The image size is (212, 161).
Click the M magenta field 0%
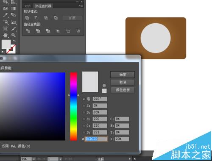click(x=122, y=125)
